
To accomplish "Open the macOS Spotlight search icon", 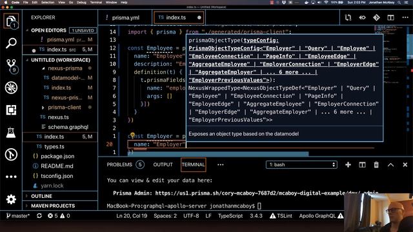I will tap(399, 3).
